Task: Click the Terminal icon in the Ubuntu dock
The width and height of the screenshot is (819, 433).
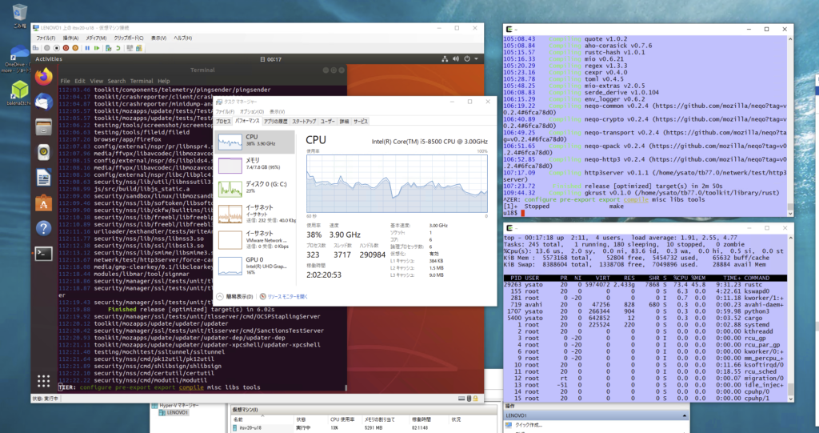Action: 44,254
